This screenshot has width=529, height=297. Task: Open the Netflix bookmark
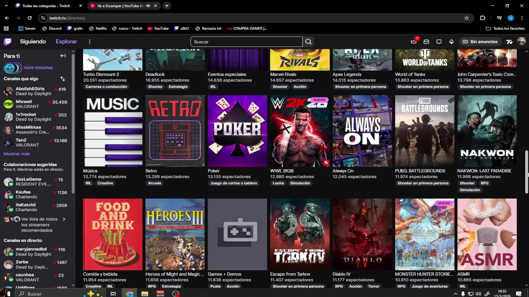pos(98,28)
